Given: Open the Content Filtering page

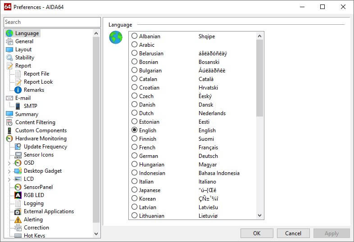Looking at the screenshot, I should 35,122.
